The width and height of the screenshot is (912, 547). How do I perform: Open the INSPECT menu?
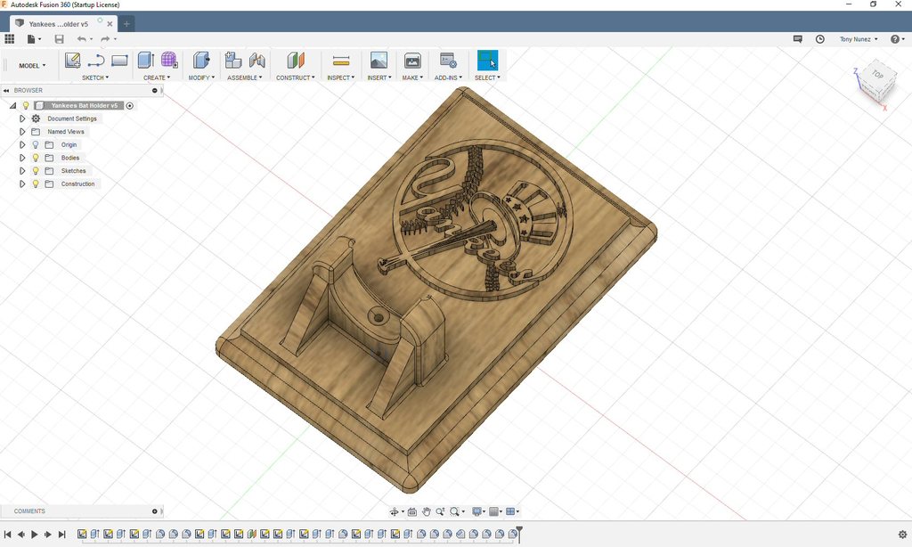coord(340,78)
